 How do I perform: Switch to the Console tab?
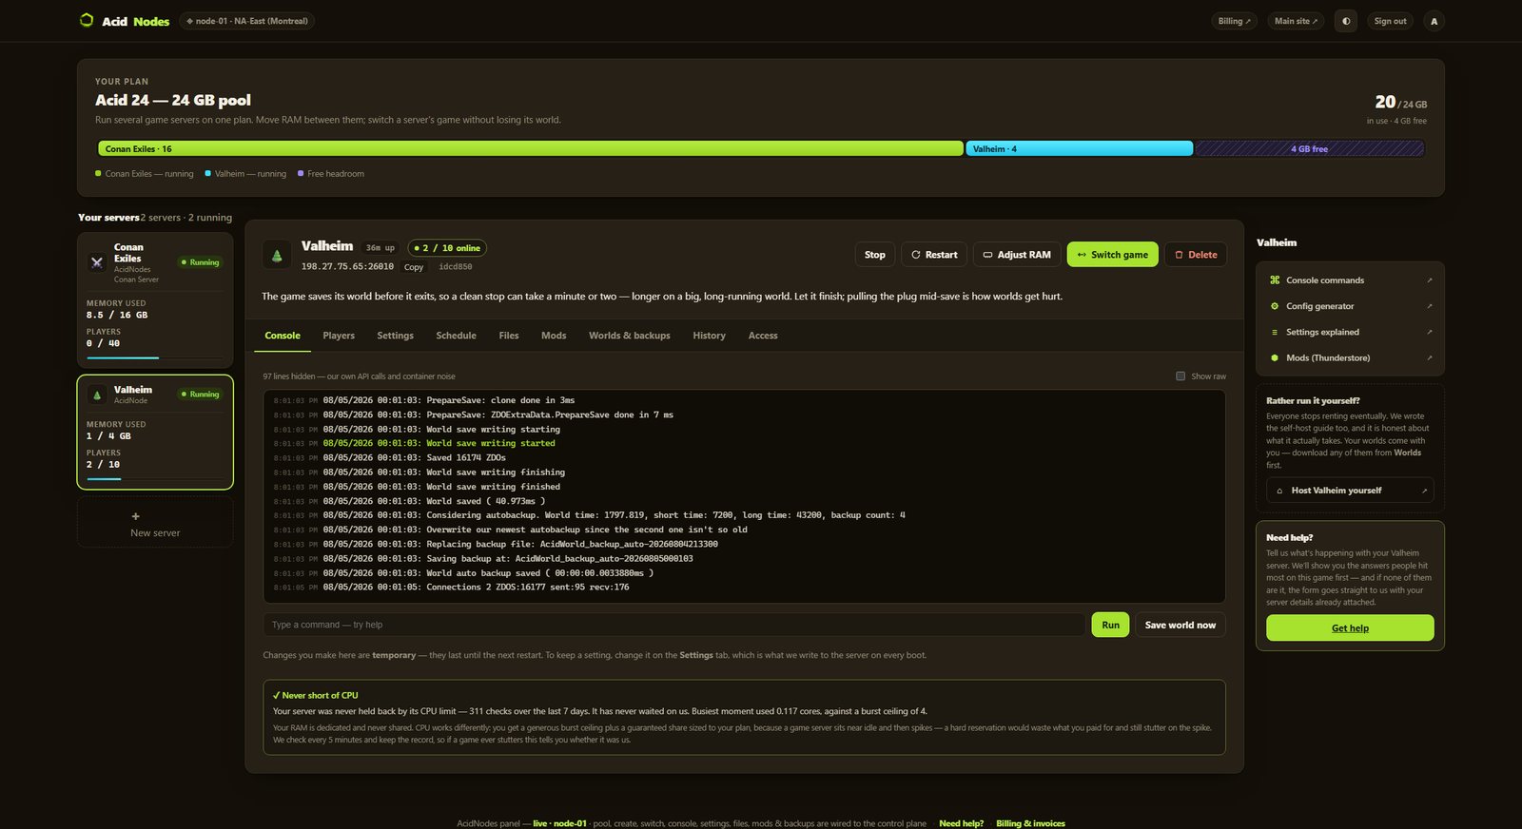[283, 336]
